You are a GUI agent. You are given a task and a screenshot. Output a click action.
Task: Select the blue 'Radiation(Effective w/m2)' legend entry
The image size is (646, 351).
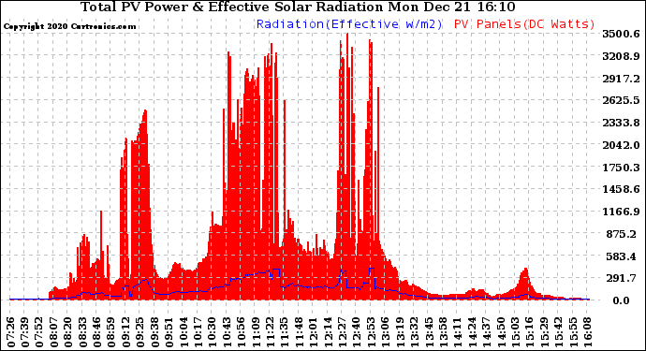point(349,24)
